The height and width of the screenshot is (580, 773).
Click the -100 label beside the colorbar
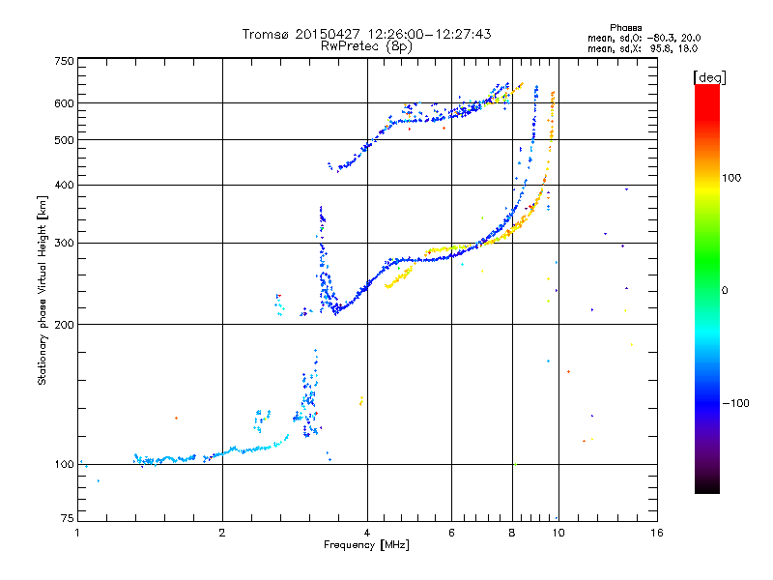735,403
